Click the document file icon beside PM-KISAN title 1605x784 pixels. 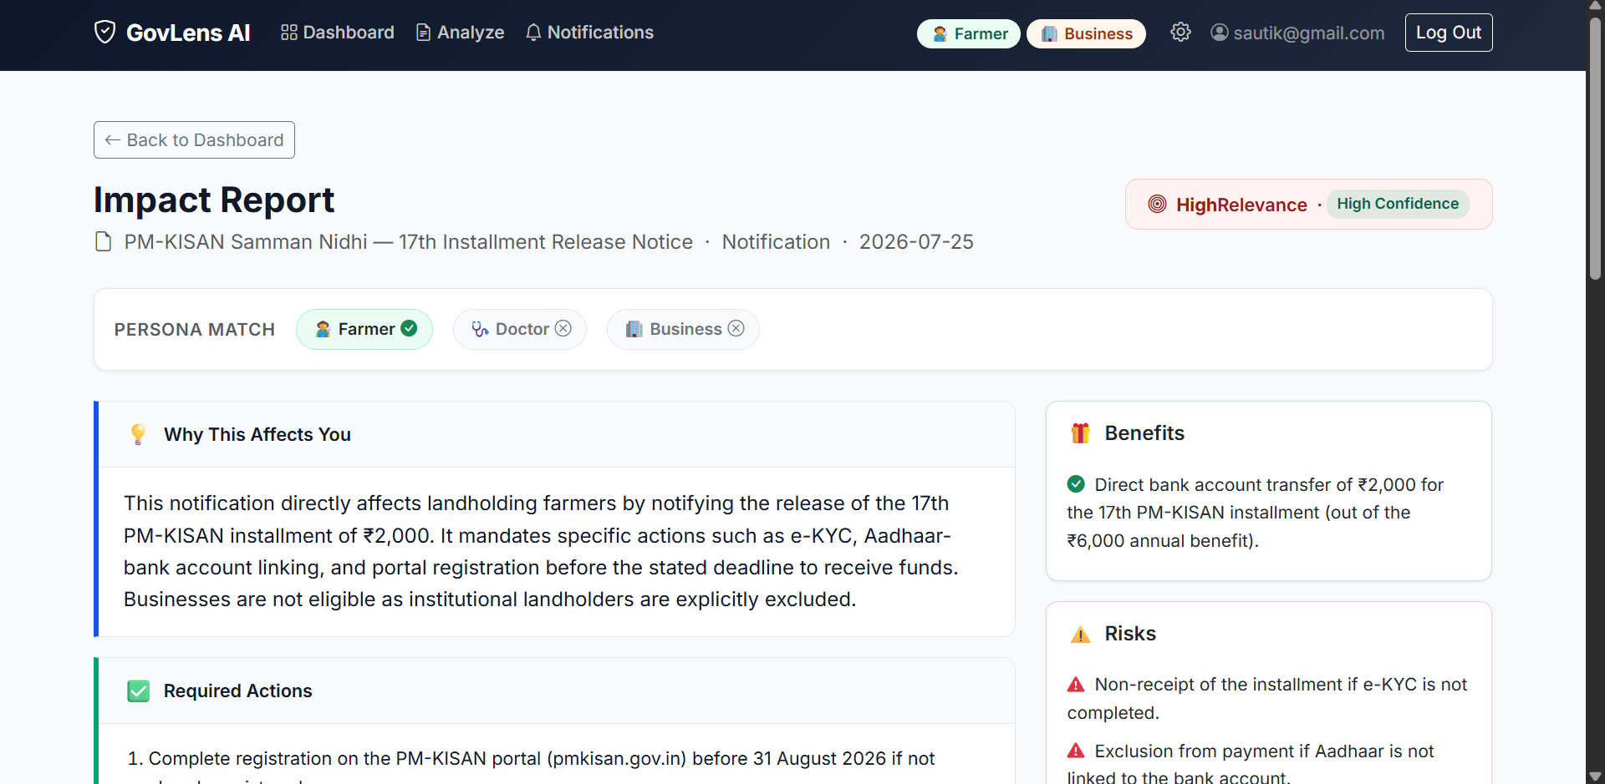tap(104, 242)
